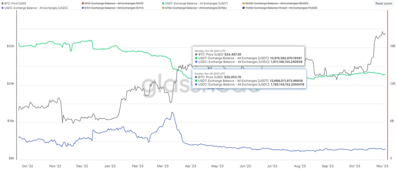Select the Jan '23 x-axis label
397x172 pixels.
[110, 166]
